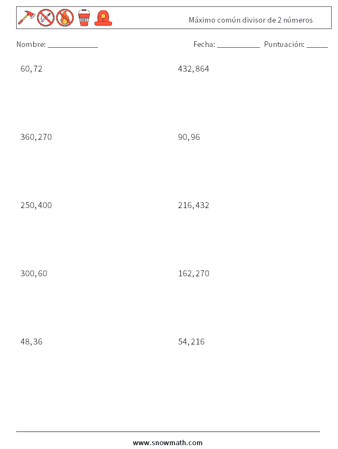This screenshot has height=449, width=338.
Task: Click the no open flame icon
Action: [x=65, y=18]
